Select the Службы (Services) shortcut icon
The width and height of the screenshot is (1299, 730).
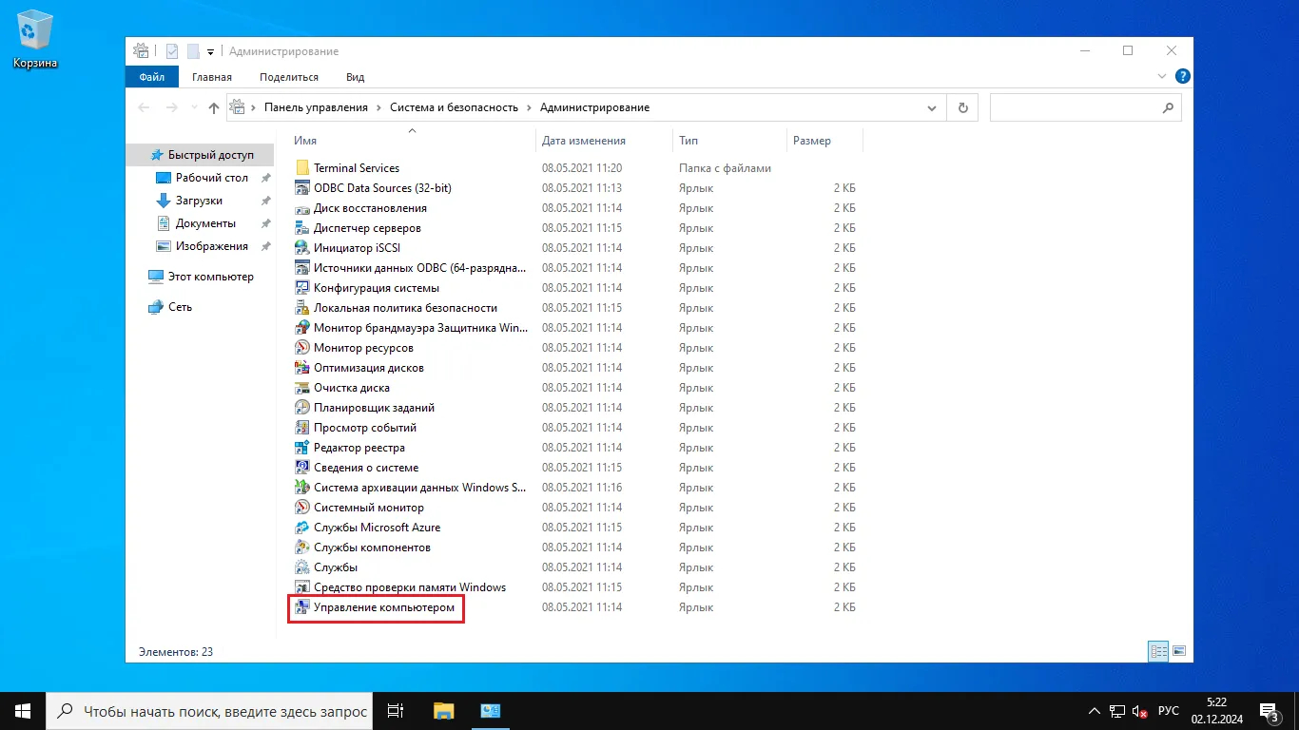(302, 567)
